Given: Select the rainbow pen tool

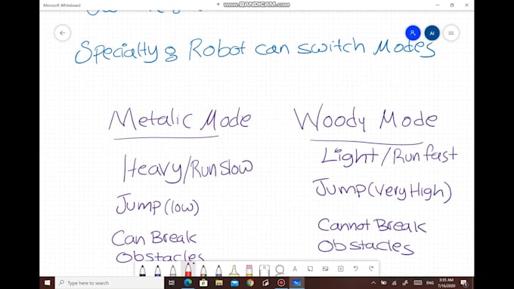Looking at the screenshot, I should [x=203, y=270].
